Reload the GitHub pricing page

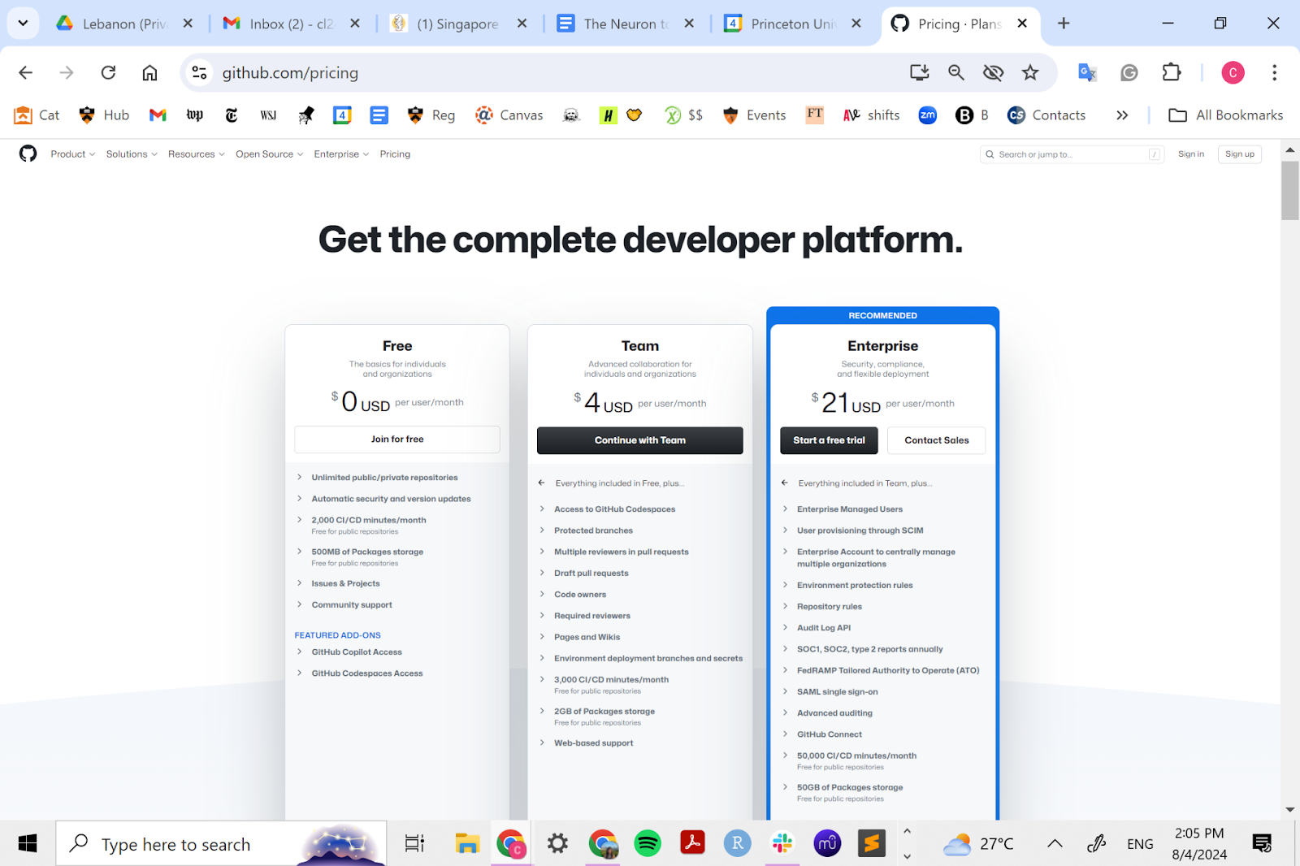(108, 73)
